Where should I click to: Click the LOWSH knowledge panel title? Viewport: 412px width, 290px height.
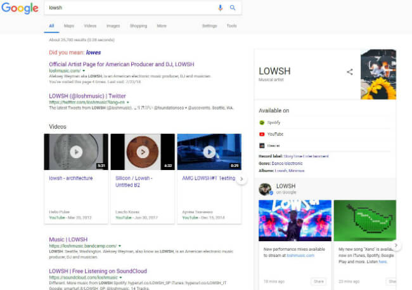click(x=274, y=71)
